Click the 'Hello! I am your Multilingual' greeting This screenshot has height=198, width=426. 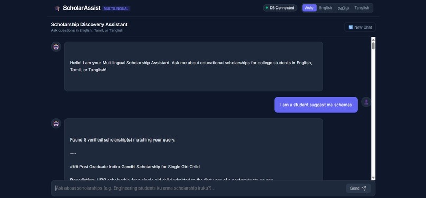(x=191, y=66)
